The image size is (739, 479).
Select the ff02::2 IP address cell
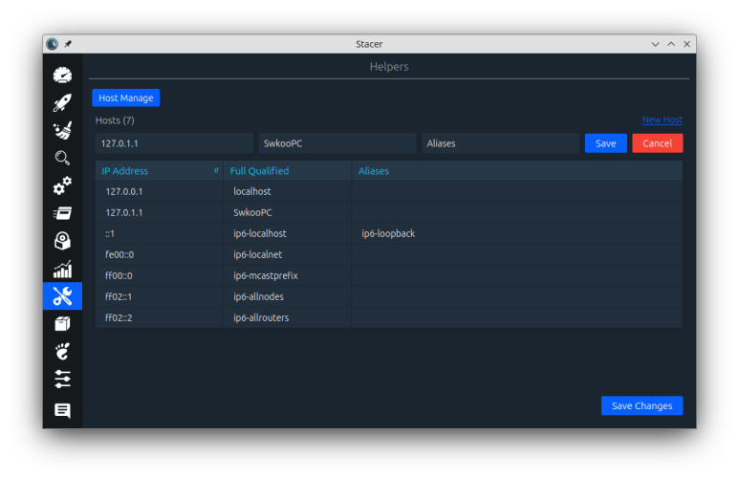click(x=160, y=317)
